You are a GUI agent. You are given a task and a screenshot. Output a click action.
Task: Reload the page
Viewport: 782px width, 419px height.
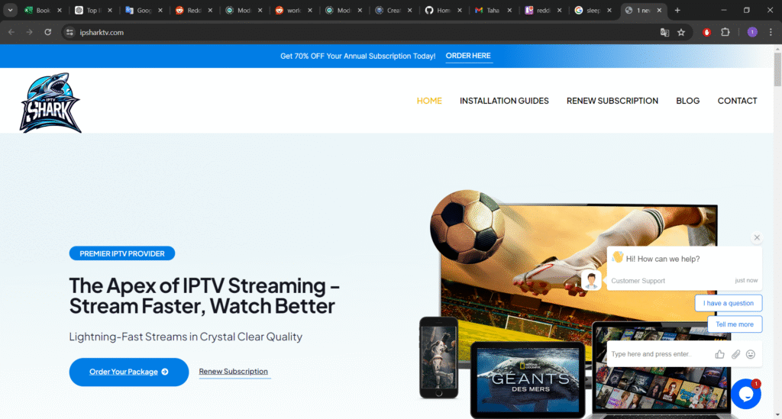(x=48, y=32)
